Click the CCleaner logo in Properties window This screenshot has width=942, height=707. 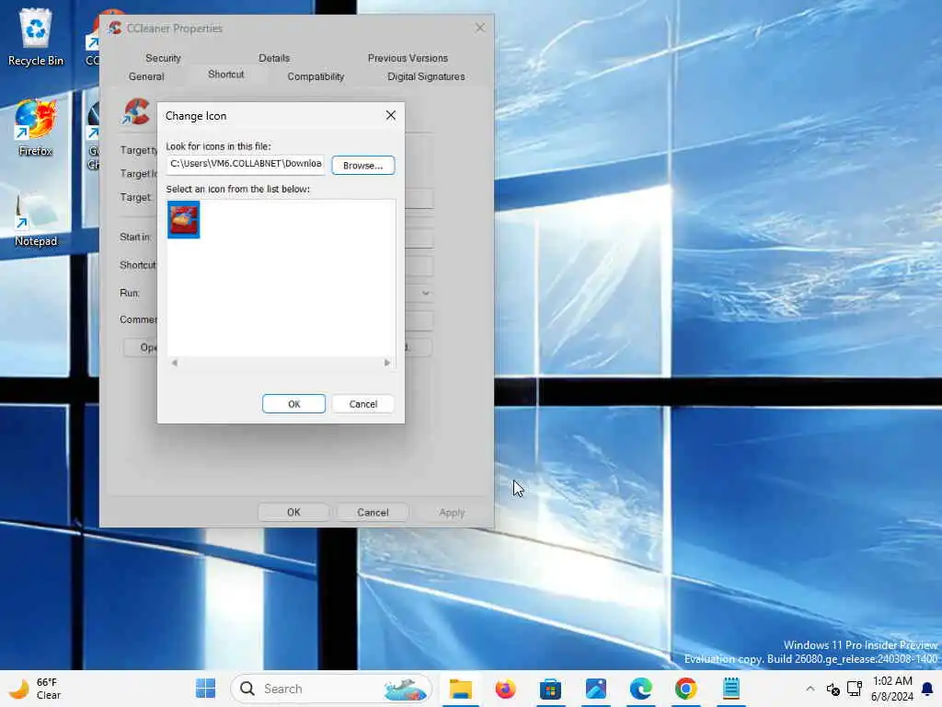(x=137, y=112)
